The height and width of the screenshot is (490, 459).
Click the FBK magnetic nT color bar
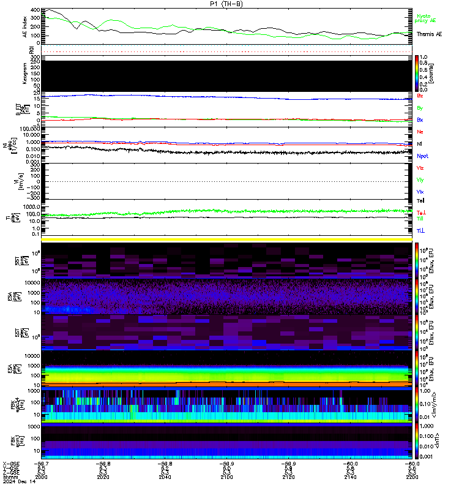pyautogui.click(x=417, y=441)
